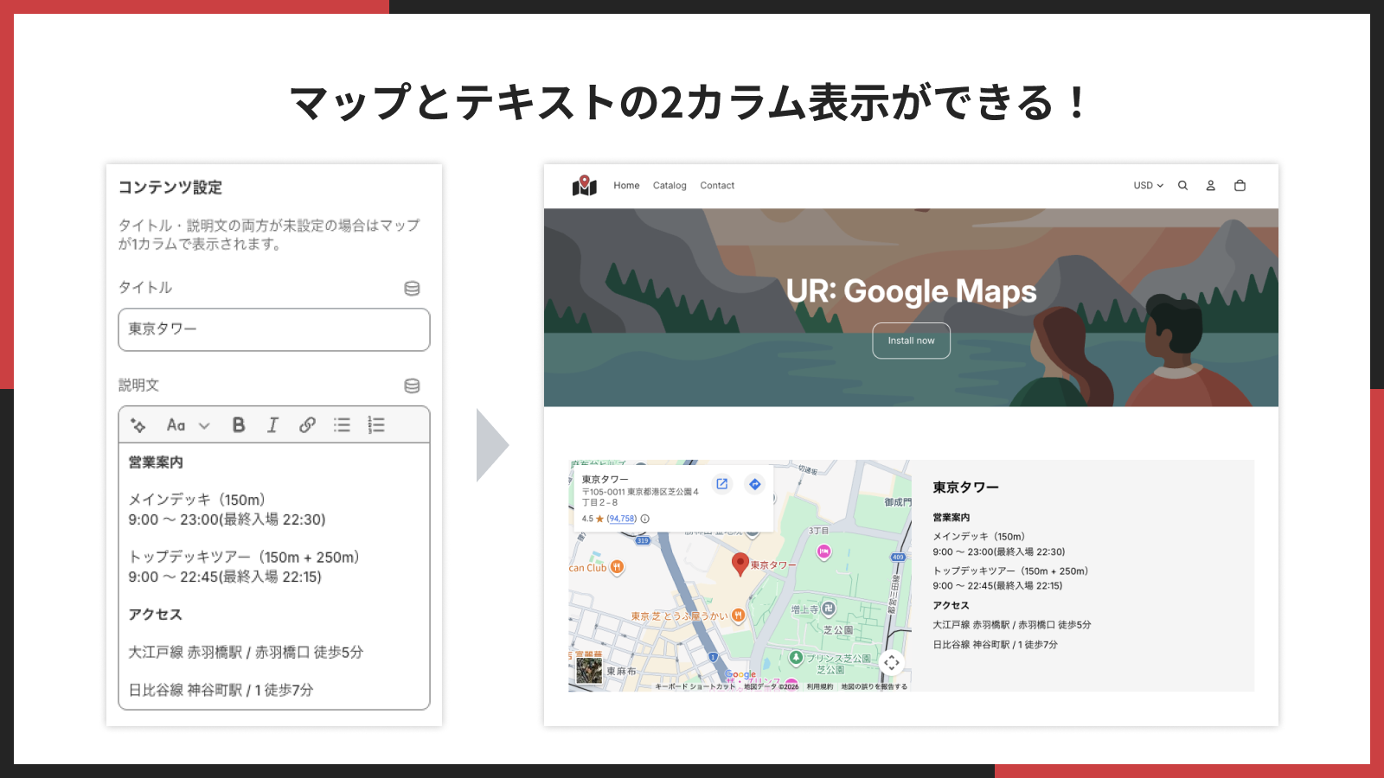
Task: Click the directions icon in map card
Action: click(x=755, y=484)
